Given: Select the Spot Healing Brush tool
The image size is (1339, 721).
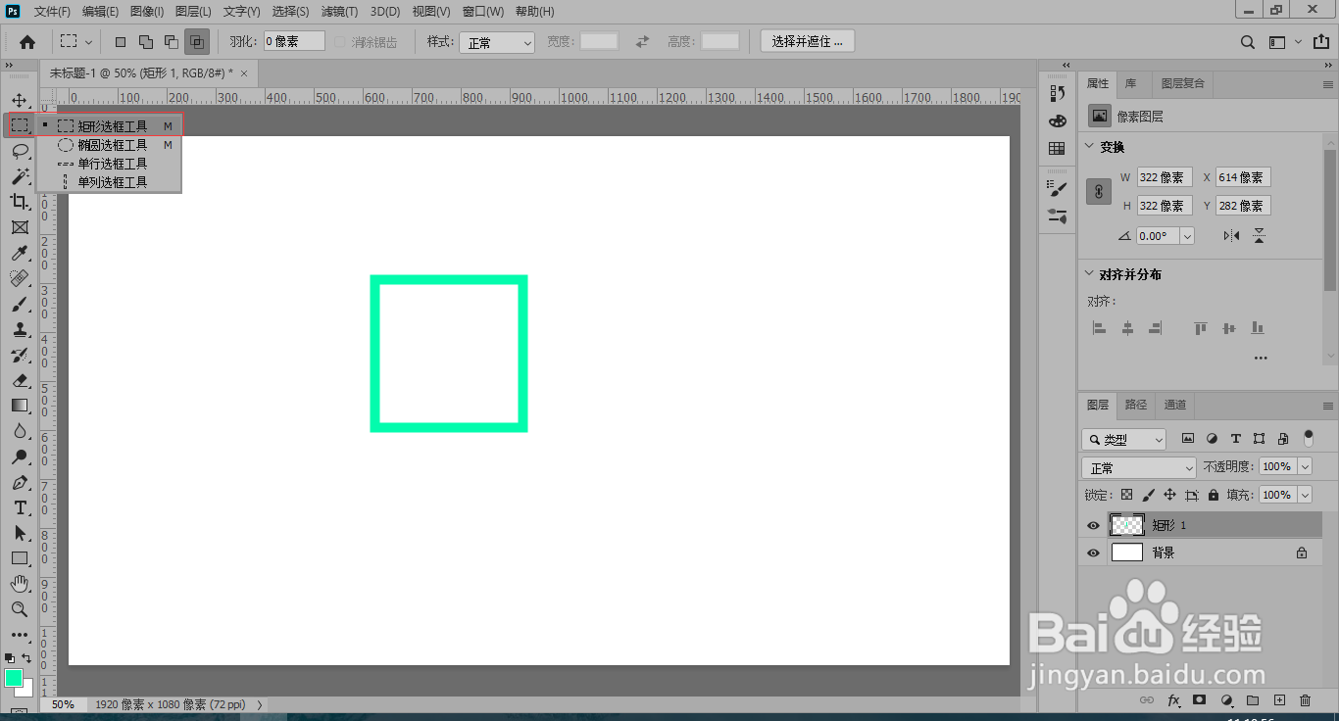Looking at the screenshot, I should [20, 279].
